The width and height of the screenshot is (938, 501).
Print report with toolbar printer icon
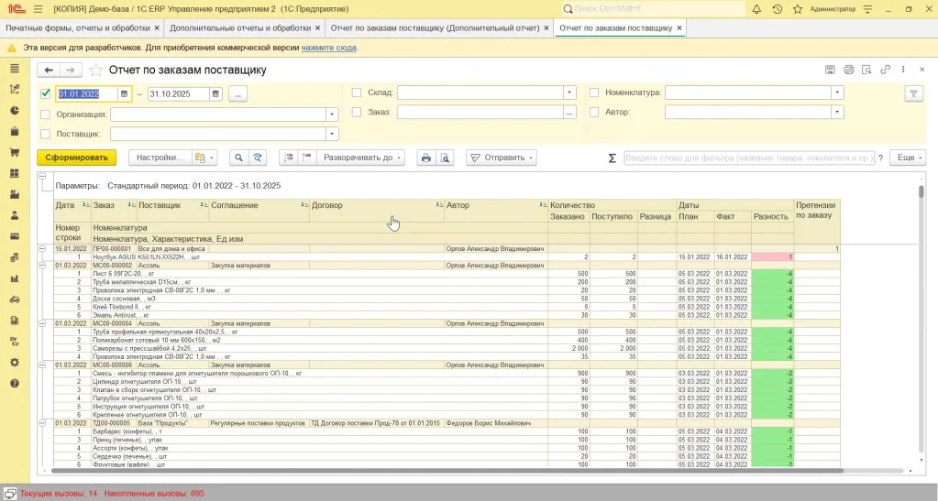[426, 158]
